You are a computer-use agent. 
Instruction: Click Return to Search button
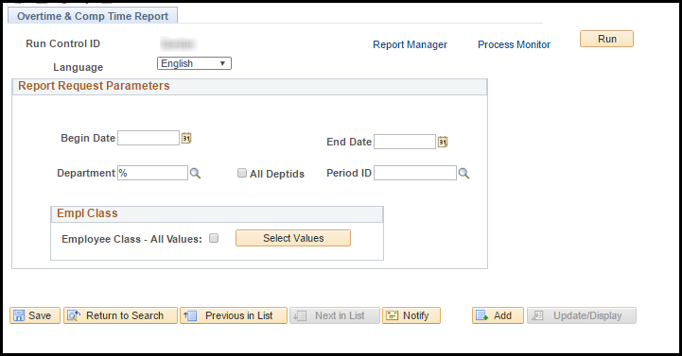coord(120,315)
